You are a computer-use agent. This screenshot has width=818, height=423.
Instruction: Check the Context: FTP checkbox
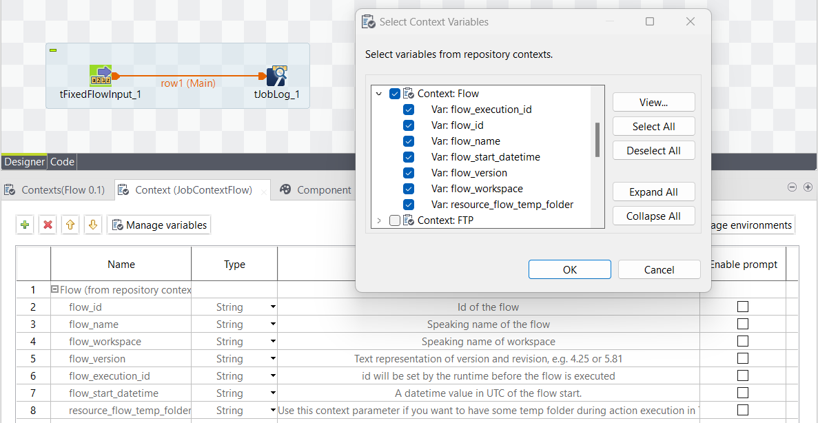click(x=396, y=221)
